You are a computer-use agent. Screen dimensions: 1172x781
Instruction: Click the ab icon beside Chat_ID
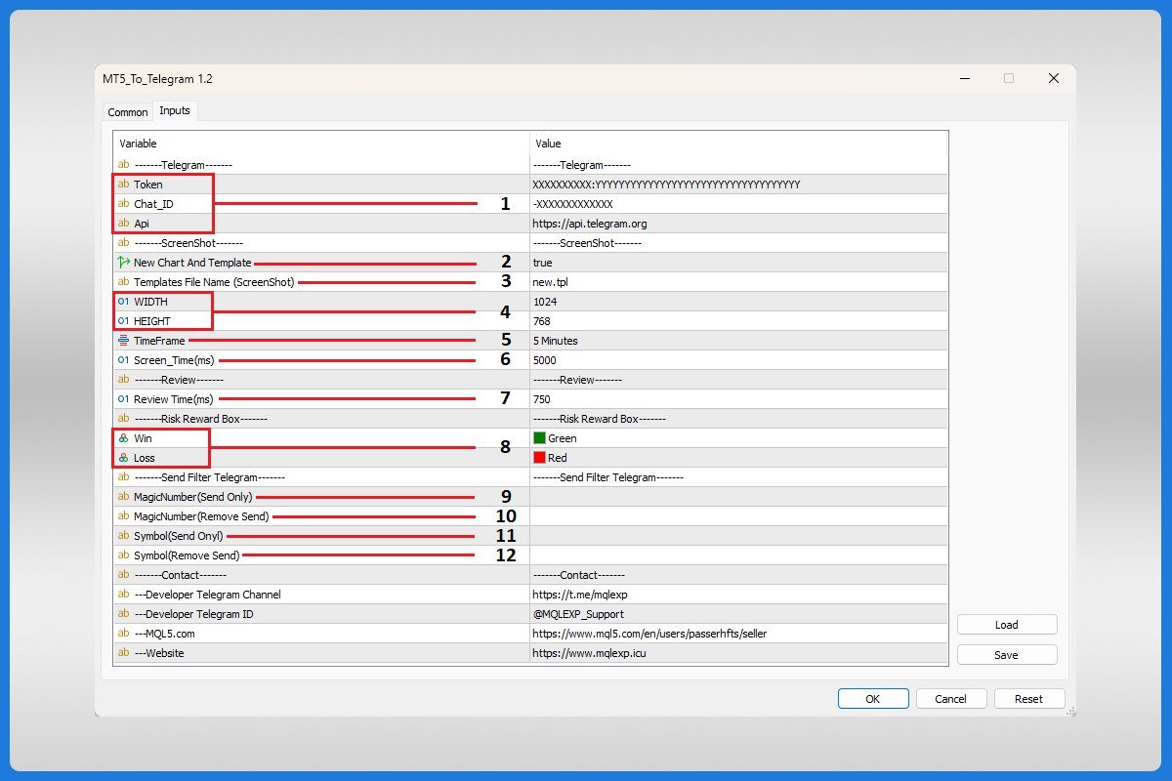[x=123, y=204]
